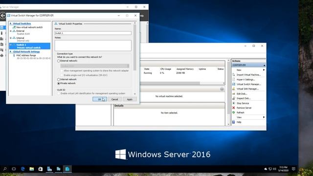313x176 pixels.
Task: Select the Running virtual machine row
Action: click(x=182, y=73)
